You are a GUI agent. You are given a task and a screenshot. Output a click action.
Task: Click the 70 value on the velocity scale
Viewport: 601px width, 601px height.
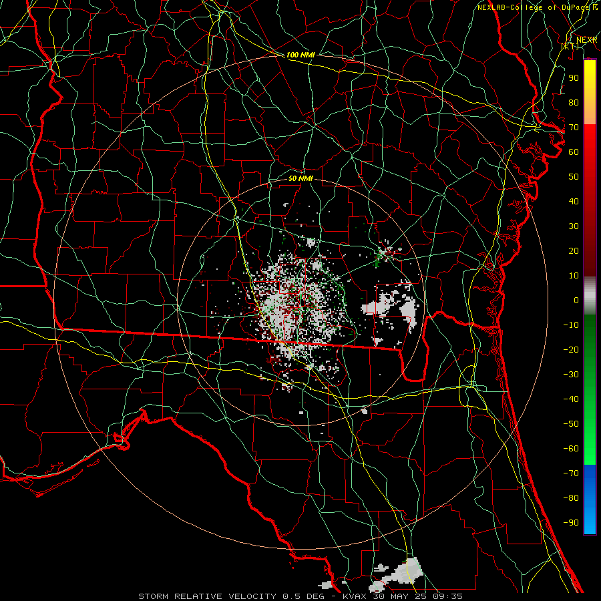[x=574, y=128]
